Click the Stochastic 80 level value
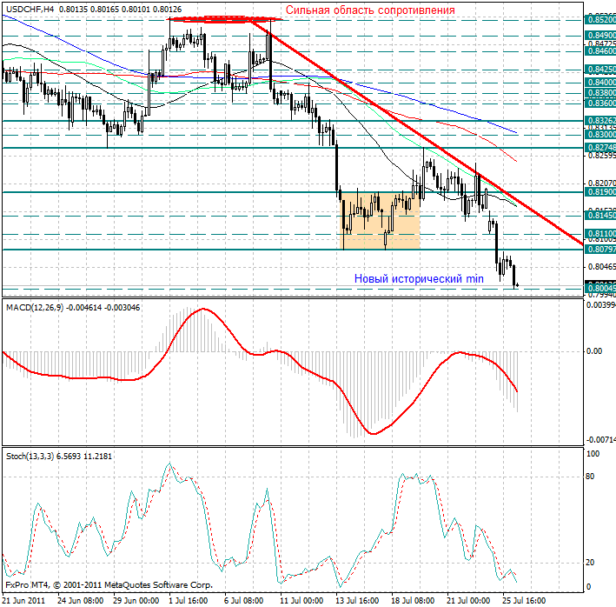The width and height of the screenshot is (616, 607). [589, 477]
